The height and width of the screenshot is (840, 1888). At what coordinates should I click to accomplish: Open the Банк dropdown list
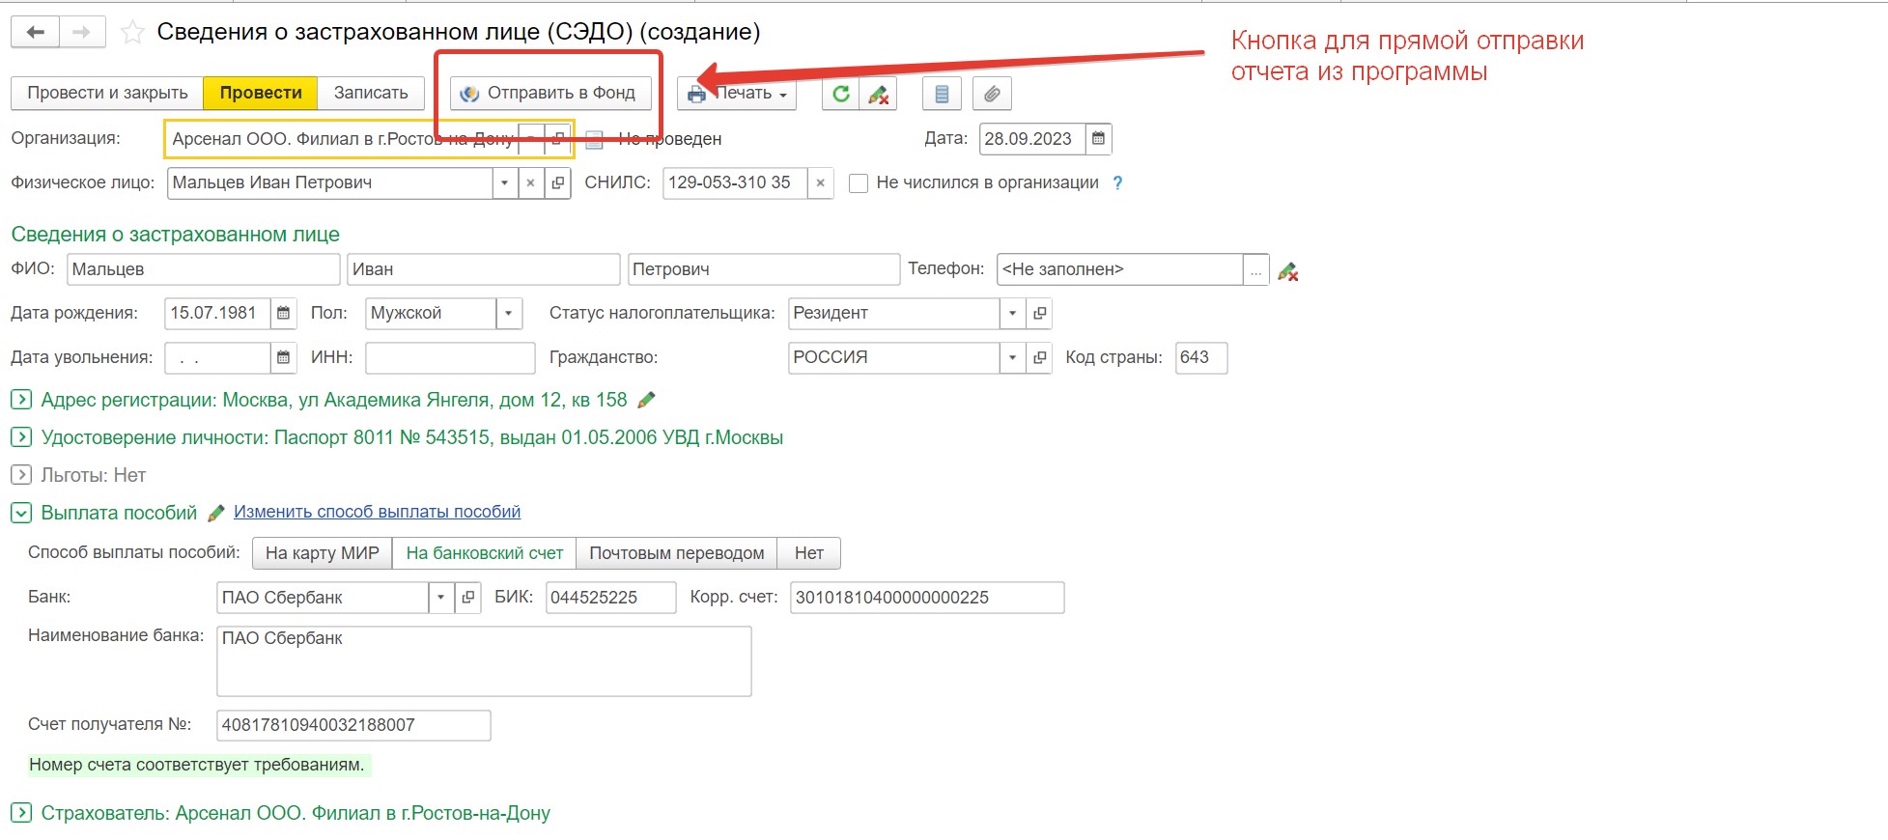point(441,598)
